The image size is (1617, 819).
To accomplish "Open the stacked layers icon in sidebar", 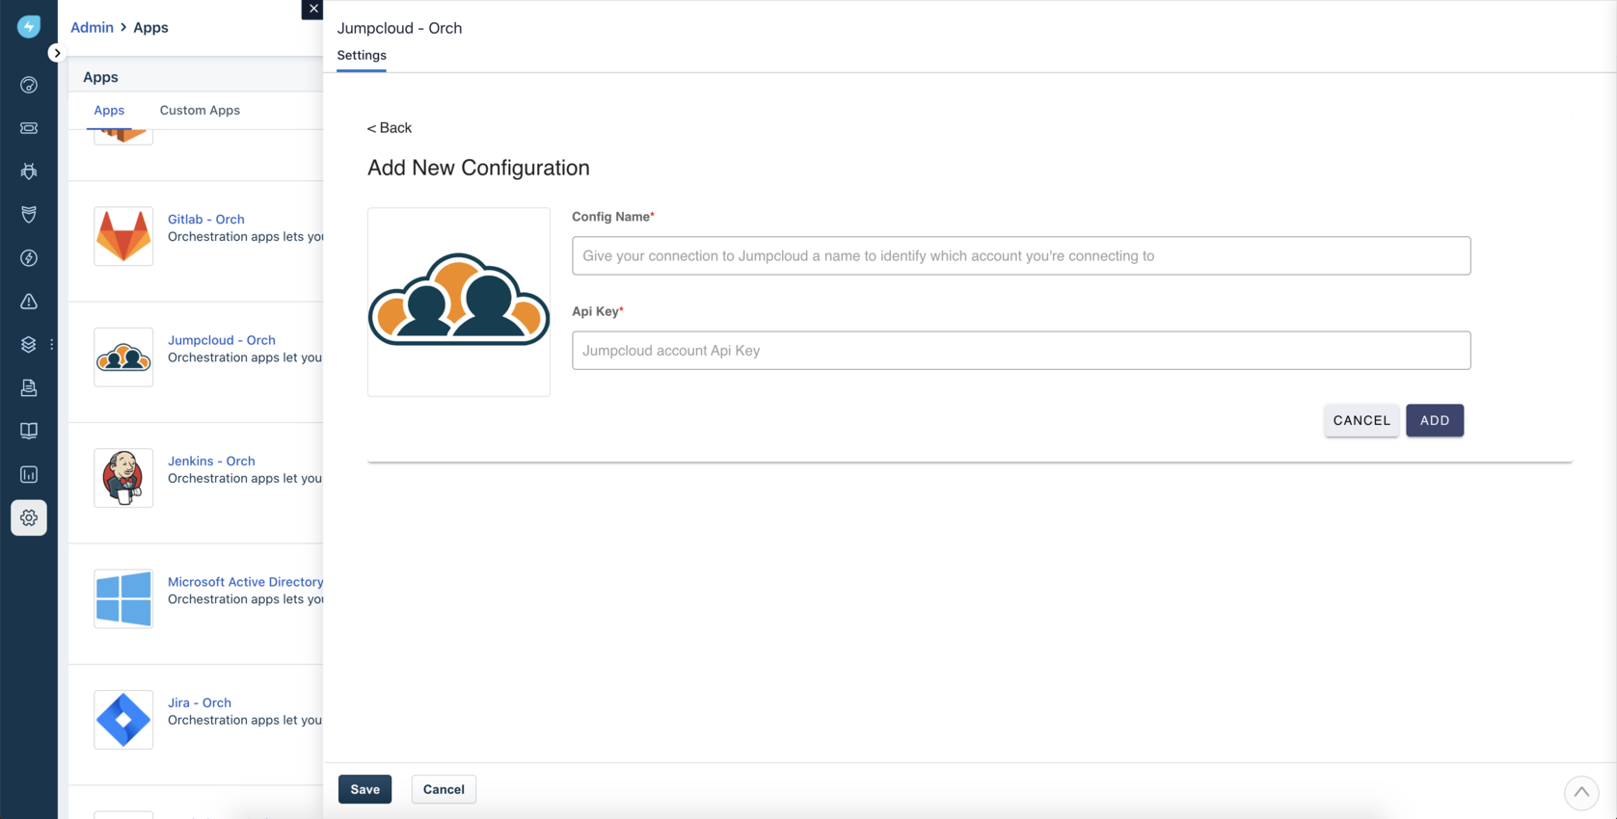I will [29, 345].
